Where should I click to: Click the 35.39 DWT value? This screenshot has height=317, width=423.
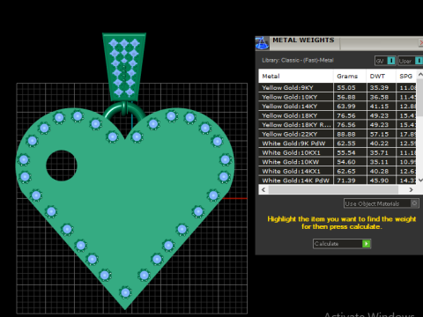tap(379, 87)
